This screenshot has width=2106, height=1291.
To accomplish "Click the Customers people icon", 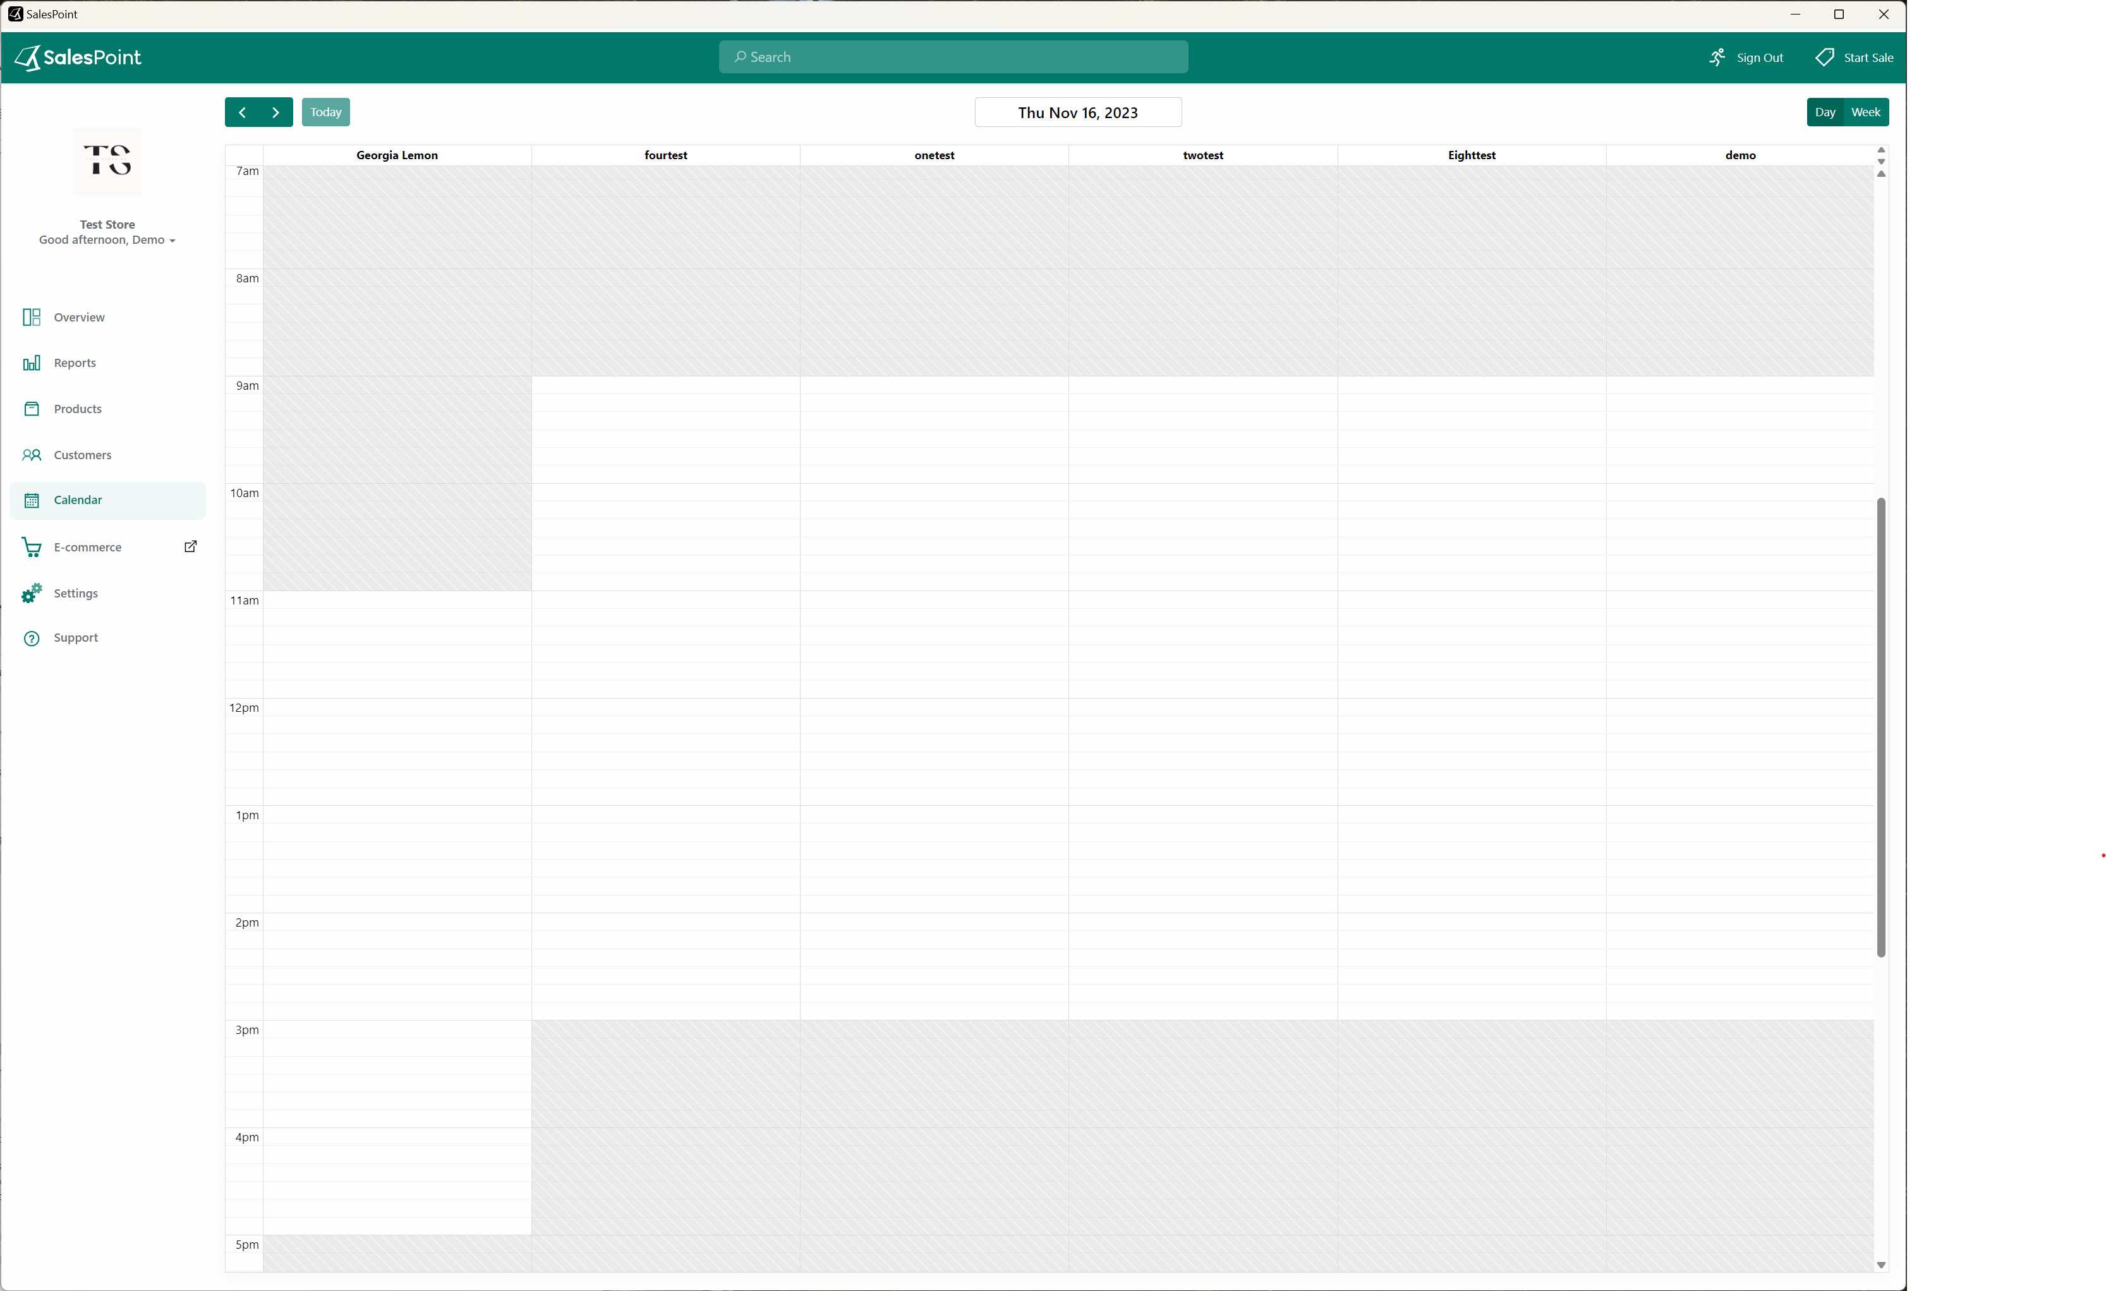I will (x=32, y=455).
